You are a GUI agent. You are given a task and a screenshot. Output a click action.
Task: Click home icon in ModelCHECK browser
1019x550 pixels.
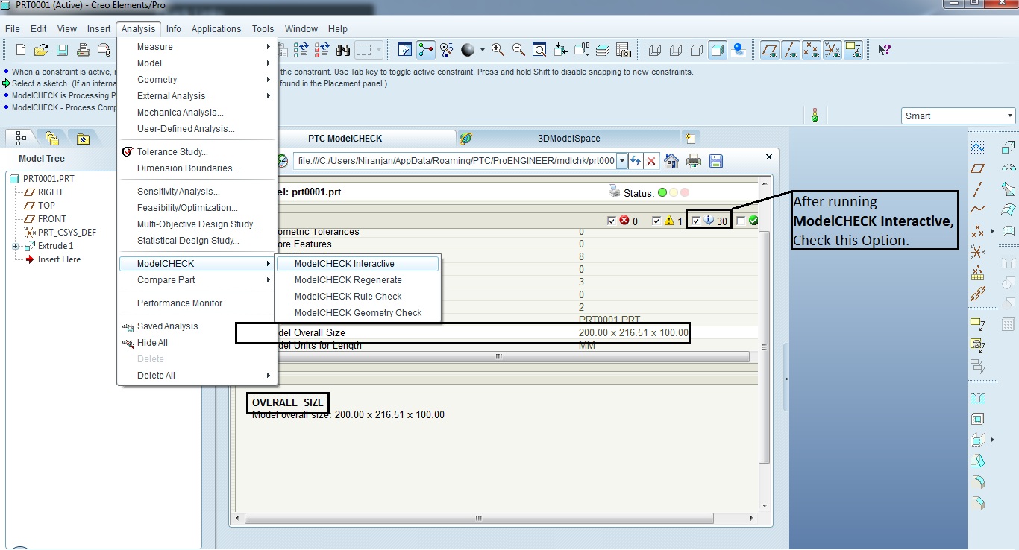(671, 160)
